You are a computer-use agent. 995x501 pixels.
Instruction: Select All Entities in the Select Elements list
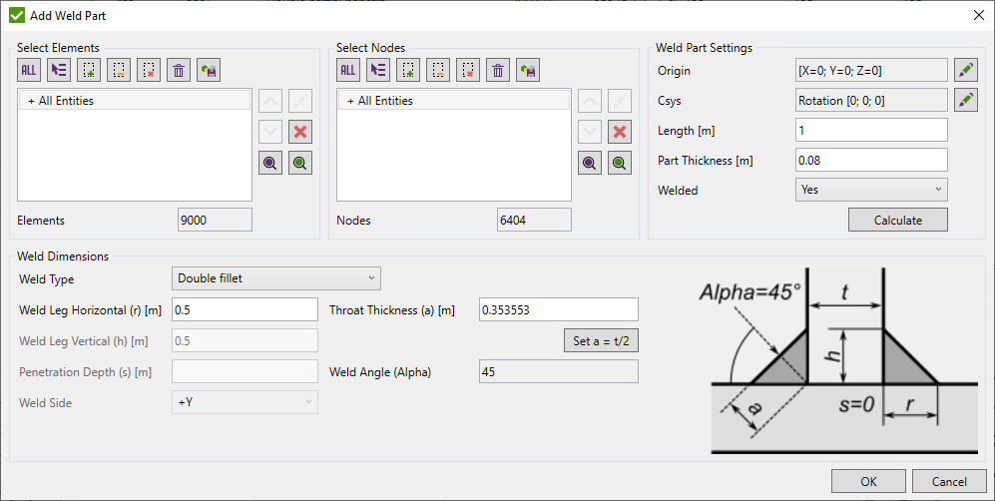(x=66, y=101)
